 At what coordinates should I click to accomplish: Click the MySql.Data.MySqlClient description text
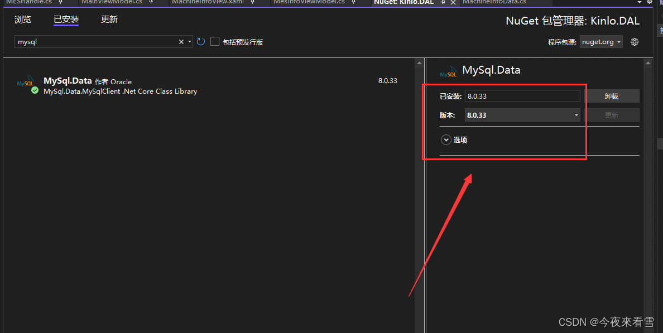[120, 91]
